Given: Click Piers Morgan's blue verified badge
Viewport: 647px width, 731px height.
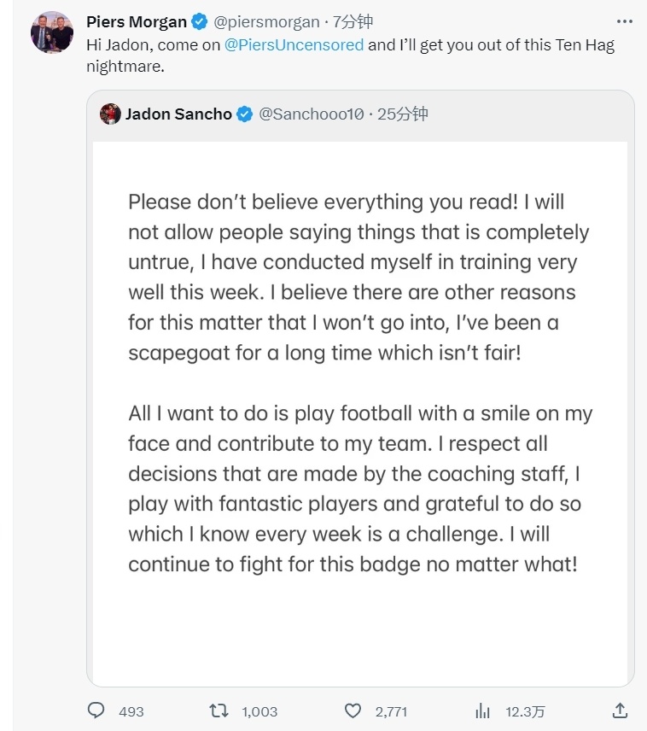Looking at the screenshot, I should click(x=200, y=22).
